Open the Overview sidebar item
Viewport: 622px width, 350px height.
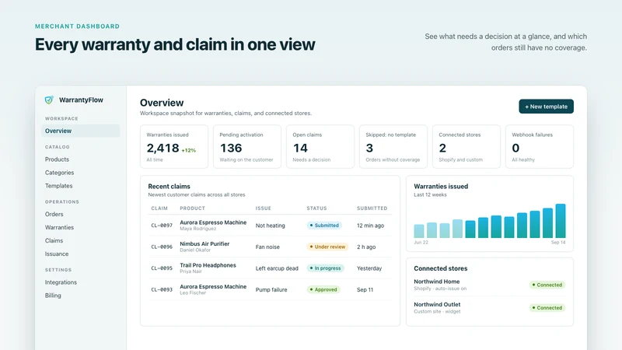pos(81,131)
